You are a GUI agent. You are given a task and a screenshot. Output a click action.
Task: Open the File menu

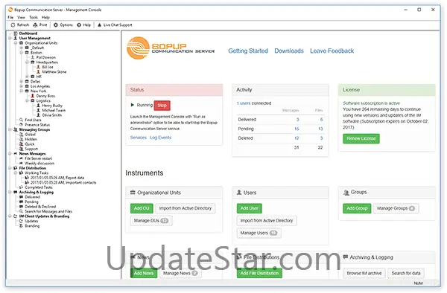coord(10,17)
